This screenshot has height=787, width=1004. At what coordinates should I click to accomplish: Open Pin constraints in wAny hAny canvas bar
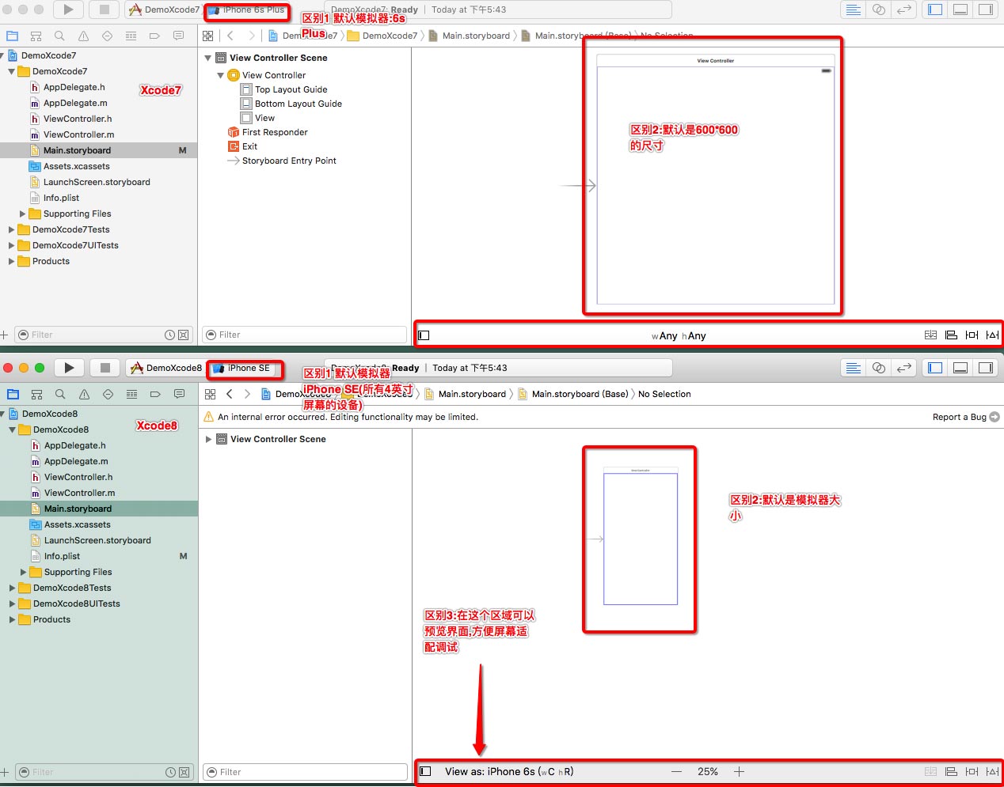[972, 335]
